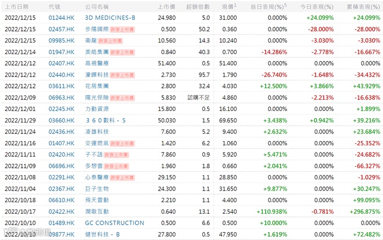Open 巨子生物 company link
The height and width of the screenshot is (240, 383).
click(x=97, y=189)
